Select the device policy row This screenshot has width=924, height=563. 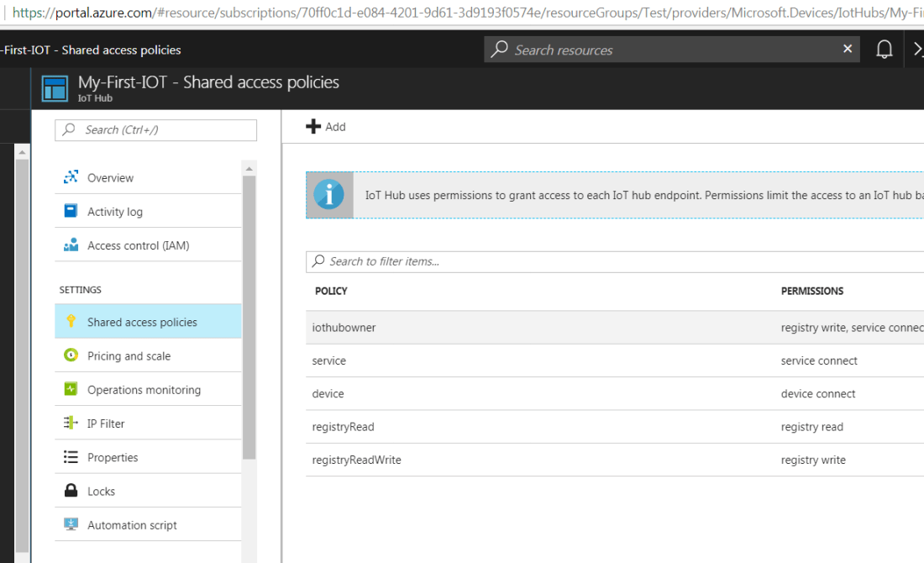coord(328,393)
